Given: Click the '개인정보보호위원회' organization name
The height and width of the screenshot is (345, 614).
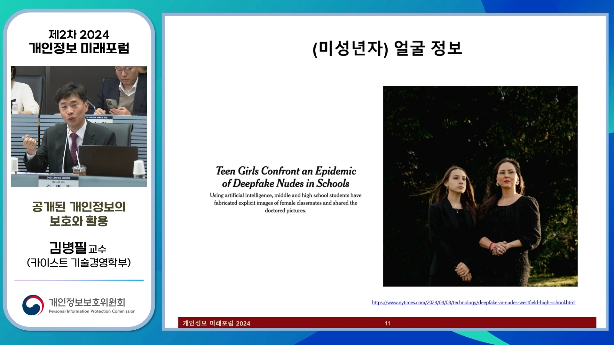Looking at the screenshot, I should point(87,302).
